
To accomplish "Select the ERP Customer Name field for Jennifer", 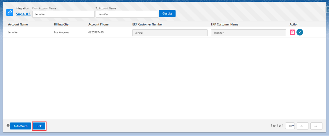I will tap(248, 33).
